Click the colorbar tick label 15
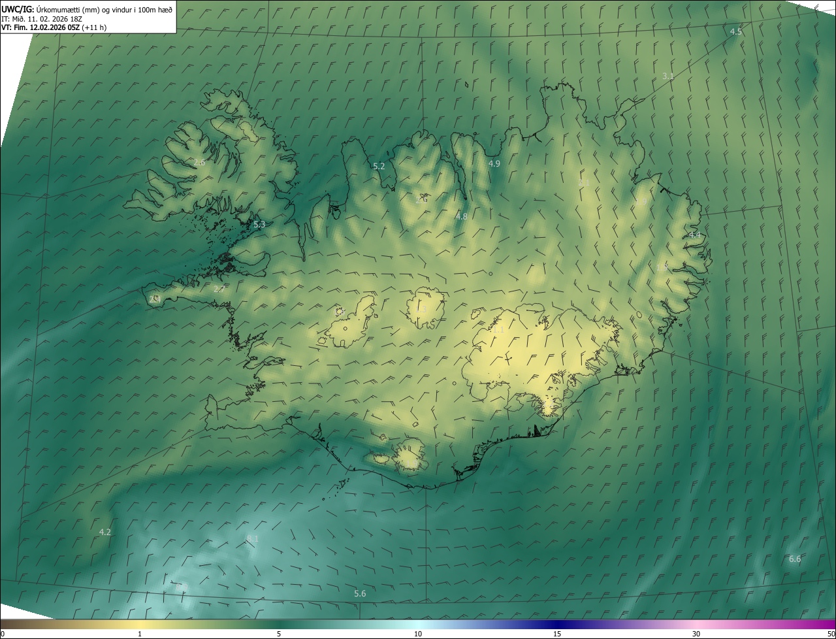Viewport: 836px width, 639px height. click(x=557, y=634)
